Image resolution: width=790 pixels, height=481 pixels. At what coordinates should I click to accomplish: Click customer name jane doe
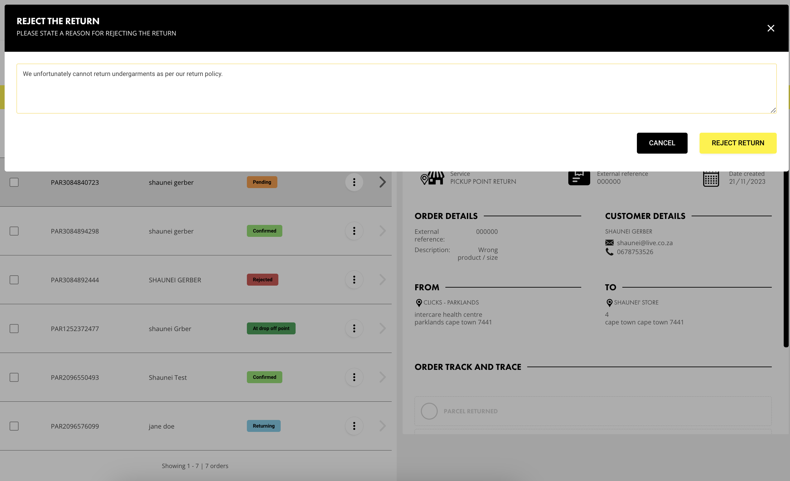click(161, 426)
